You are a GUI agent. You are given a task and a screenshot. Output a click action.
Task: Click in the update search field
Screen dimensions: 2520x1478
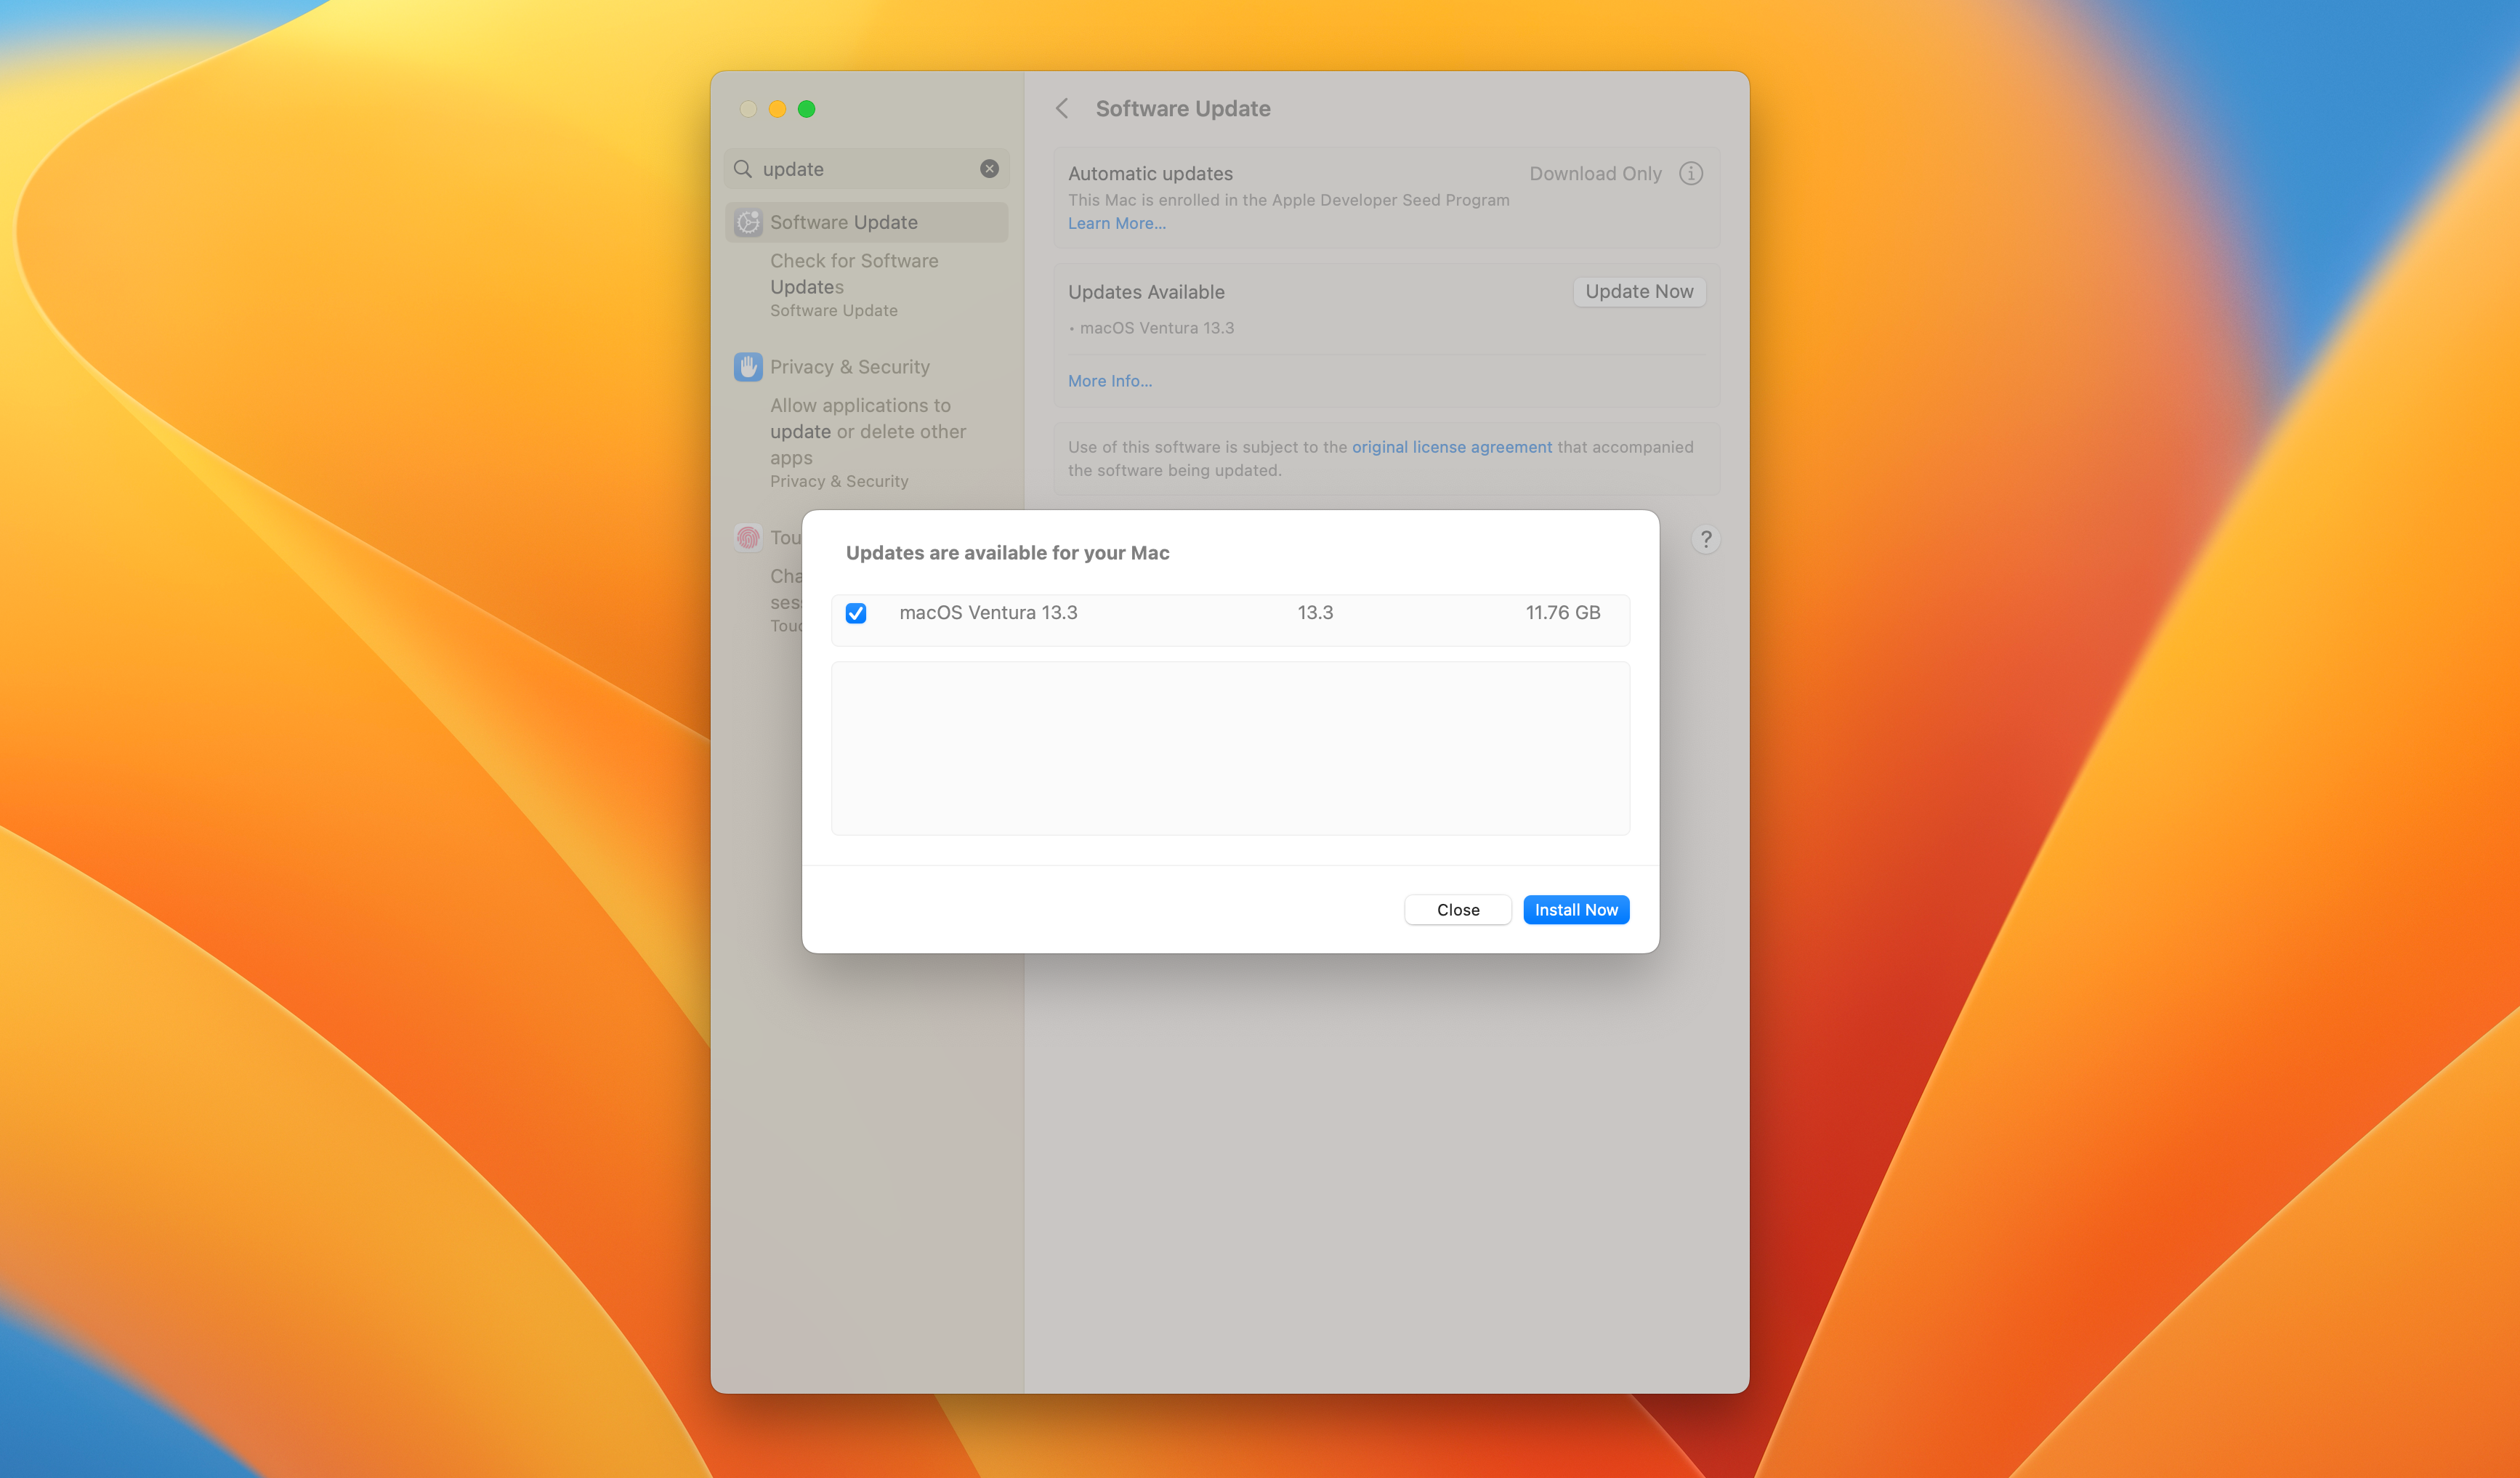865,169
